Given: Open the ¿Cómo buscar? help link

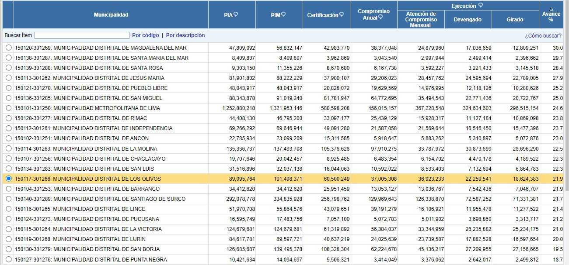Looking at the screenshot, I should [x=543, y=36].
